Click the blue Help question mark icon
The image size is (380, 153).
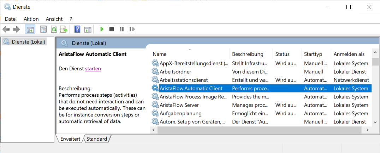[x=77, y=29]
